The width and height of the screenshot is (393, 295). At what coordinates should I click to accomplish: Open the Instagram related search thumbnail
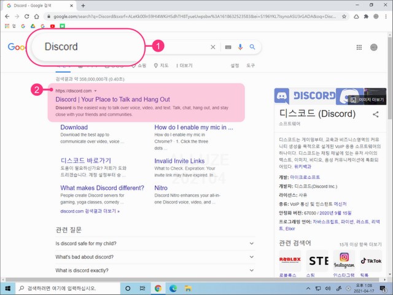click(344, 261)
